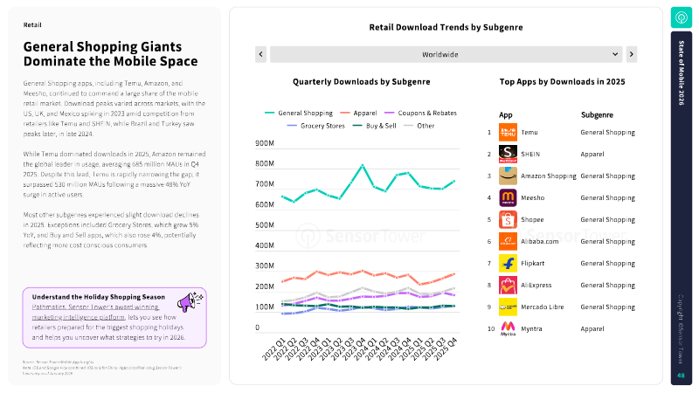Click the Understand the Holiday Shopping Season callout
The image size is (699, 393).
point(96,295)
